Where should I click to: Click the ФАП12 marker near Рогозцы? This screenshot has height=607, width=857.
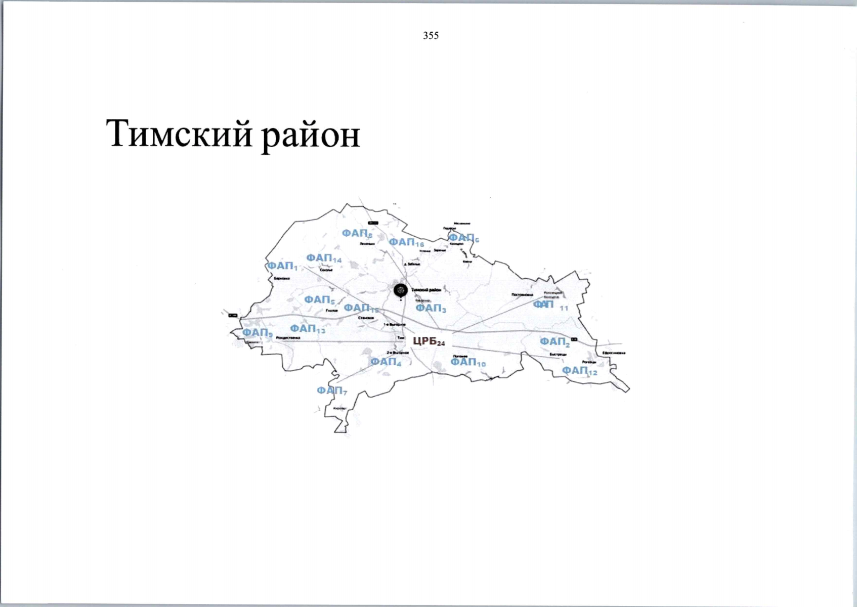[x=580, y=371]
